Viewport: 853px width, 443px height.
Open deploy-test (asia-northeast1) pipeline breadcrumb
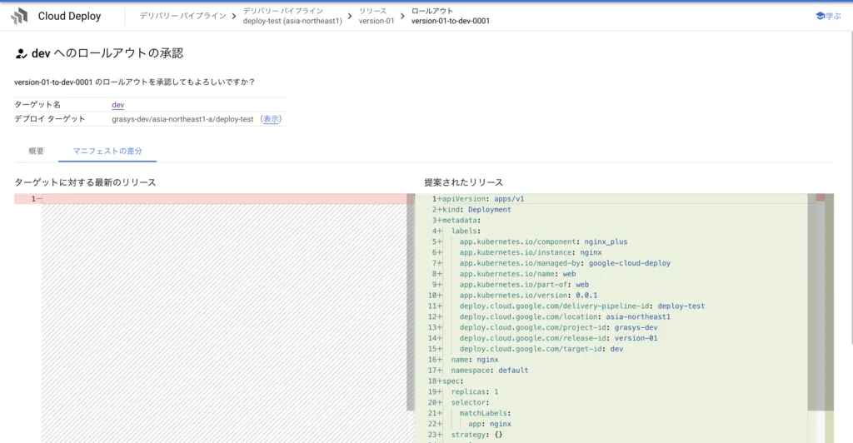tap(292, 16)
